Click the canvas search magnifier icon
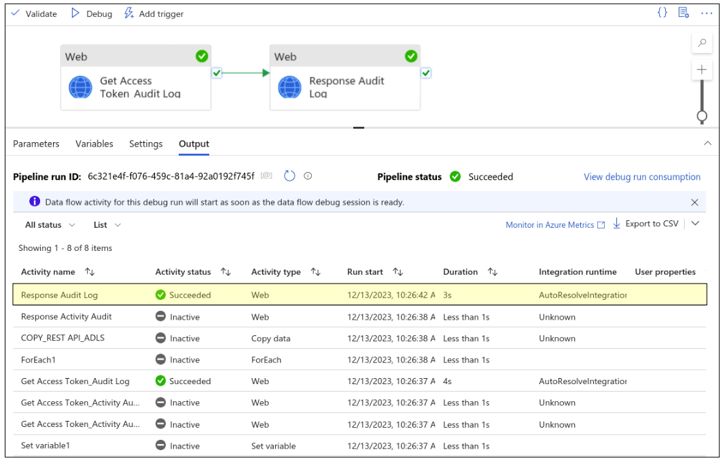727x461 pixels. click(x=702, y=43)
